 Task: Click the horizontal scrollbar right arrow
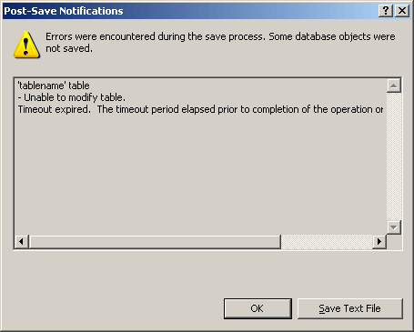point(379,242)
